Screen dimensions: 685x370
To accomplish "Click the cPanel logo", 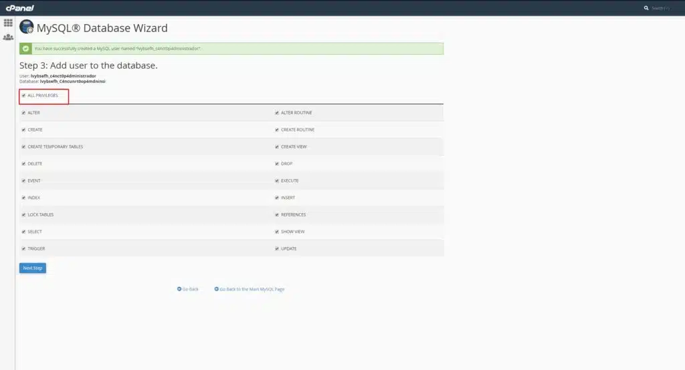I will [x=19, y=8].
